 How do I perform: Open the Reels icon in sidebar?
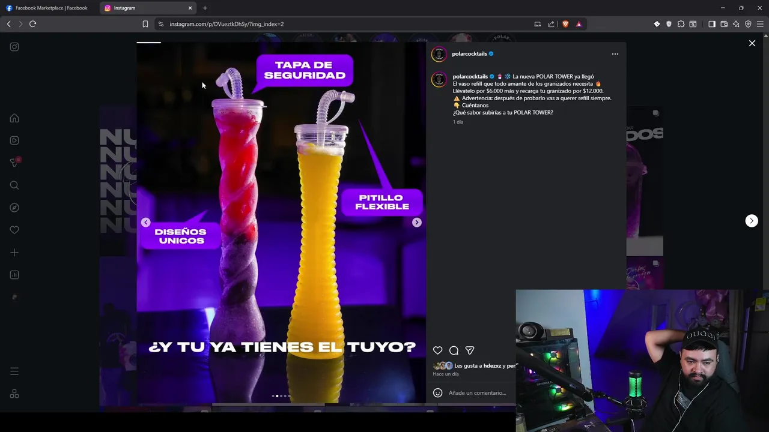click(x=14, y=140)
